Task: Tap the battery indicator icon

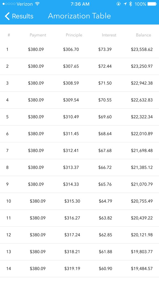Action: (x=152, y=4)
